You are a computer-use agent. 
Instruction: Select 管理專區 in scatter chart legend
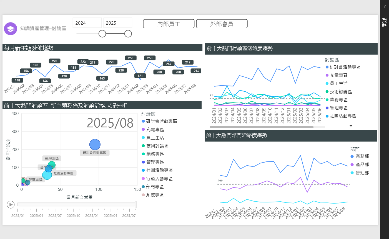[153, 162]
